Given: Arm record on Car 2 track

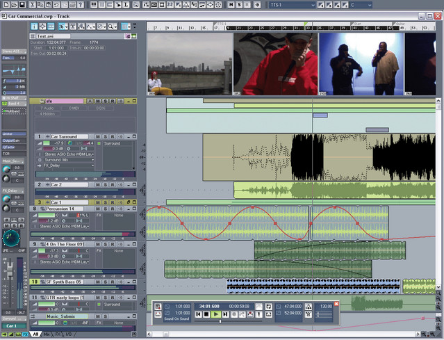Looking at the screenshot, I should [113, 185].
